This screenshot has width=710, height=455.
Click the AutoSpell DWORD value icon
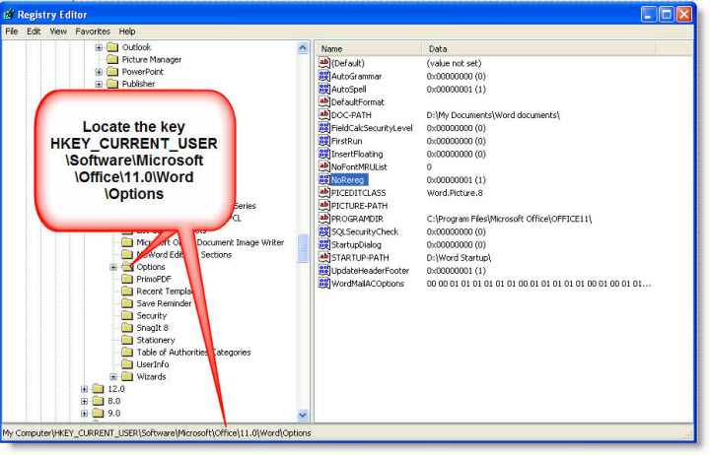point(323,89)
